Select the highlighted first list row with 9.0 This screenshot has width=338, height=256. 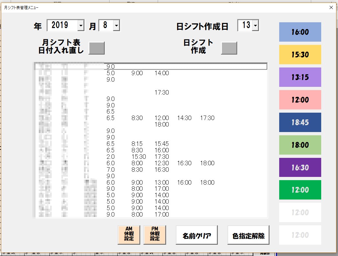tap(151, 67)
